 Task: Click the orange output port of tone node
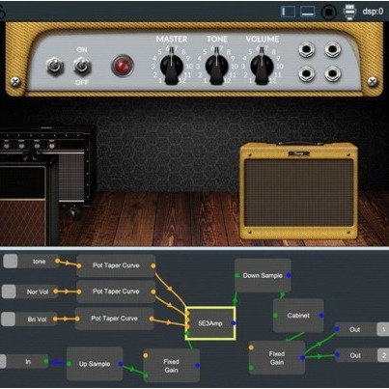pos(57,261)
